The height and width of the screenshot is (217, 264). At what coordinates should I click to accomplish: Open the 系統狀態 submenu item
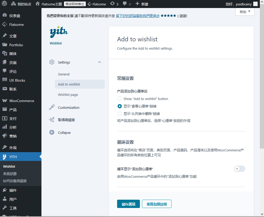tap(10, 174)
